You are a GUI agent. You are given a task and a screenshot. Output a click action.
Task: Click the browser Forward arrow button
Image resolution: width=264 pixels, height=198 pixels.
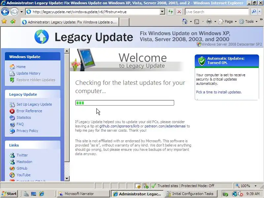(14, 12)
